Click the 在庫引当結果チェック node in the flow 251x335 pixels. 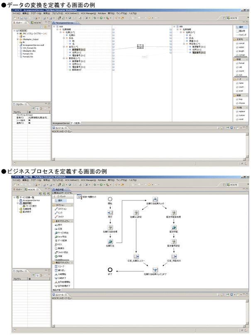coord(155,199)
